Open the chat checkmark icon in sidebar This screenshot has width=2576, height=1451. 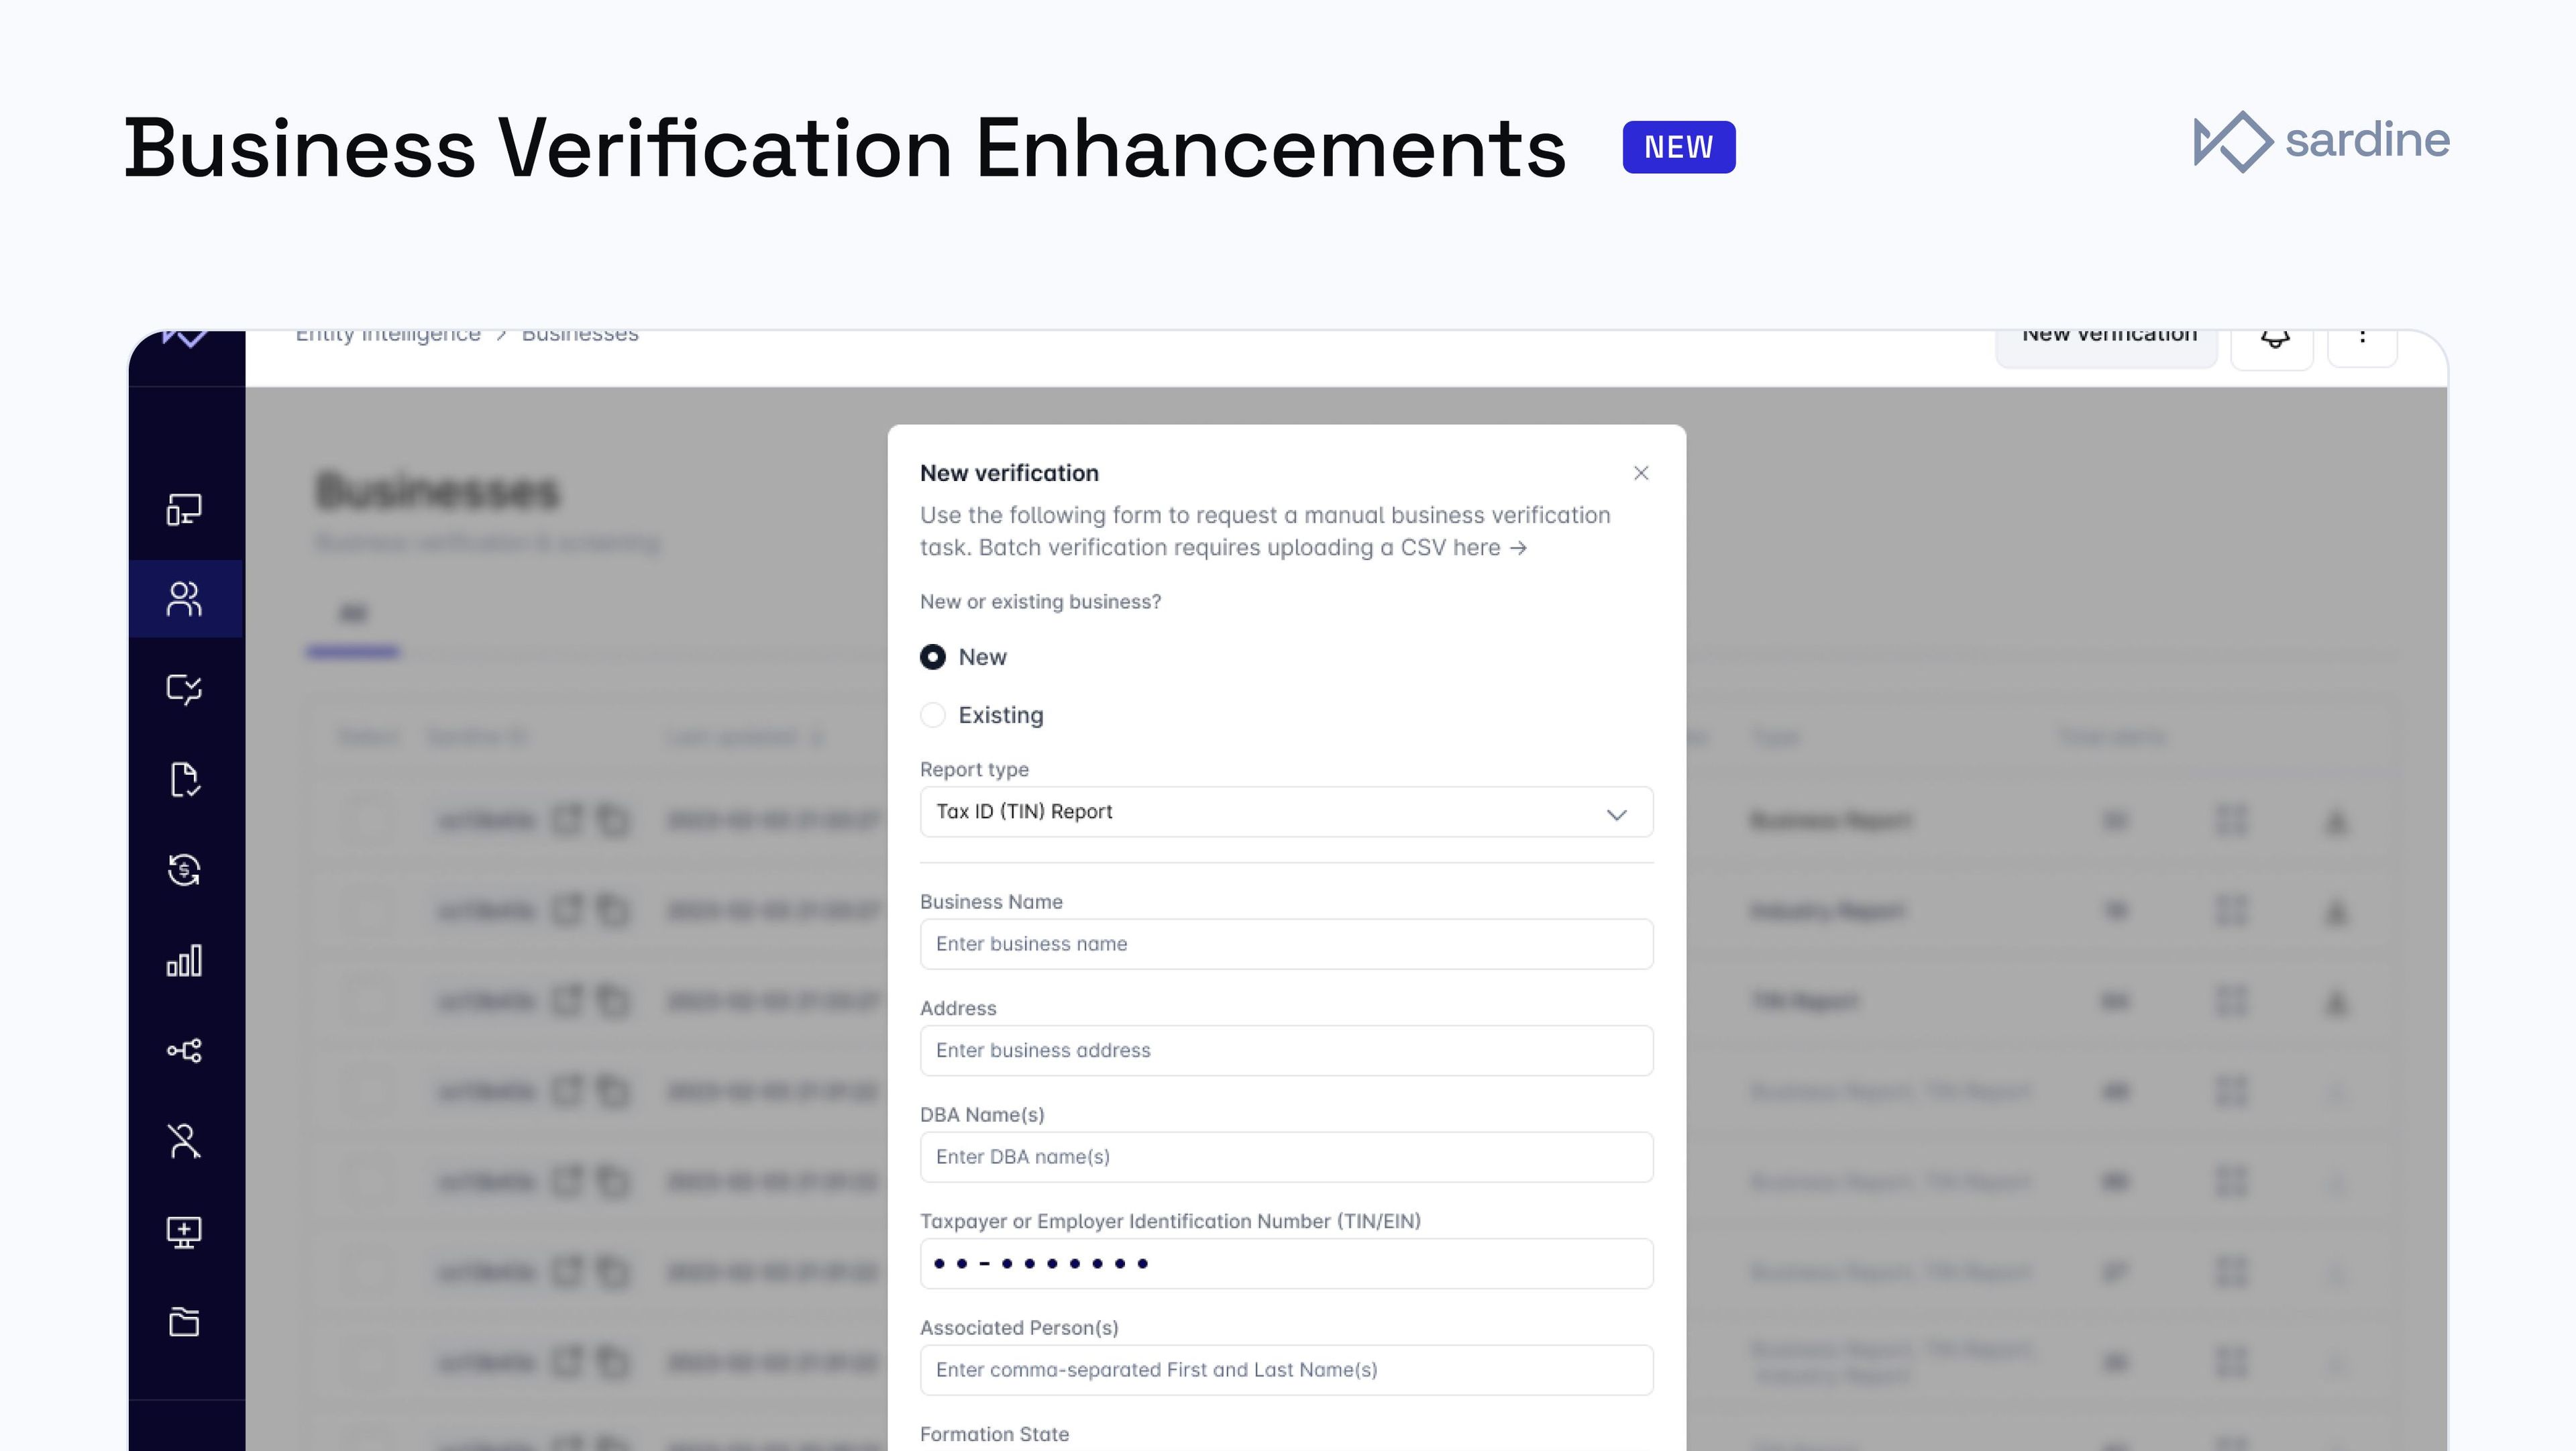[x=184, y=689]
